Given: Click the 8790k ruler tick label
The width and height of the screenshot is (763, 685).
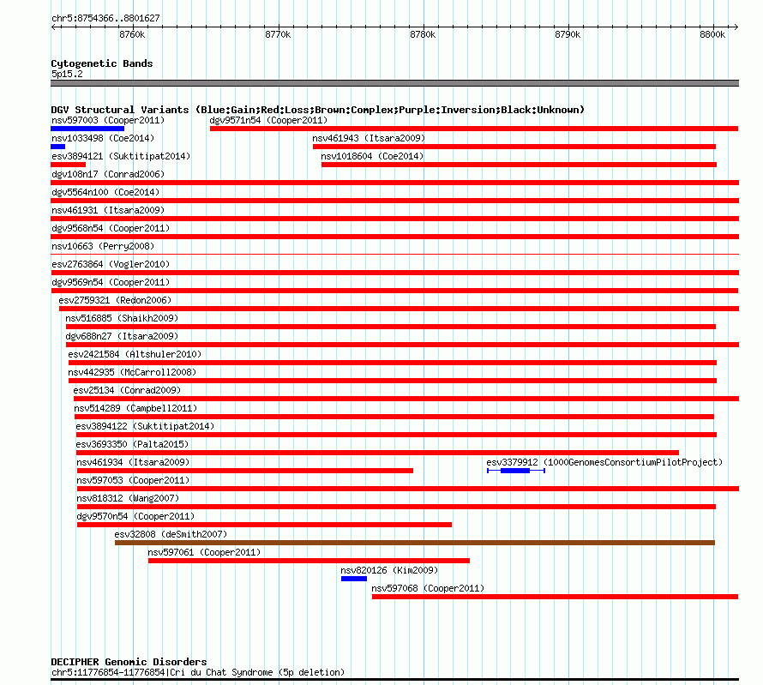Looking at the screenshot, I should point(568,34).
